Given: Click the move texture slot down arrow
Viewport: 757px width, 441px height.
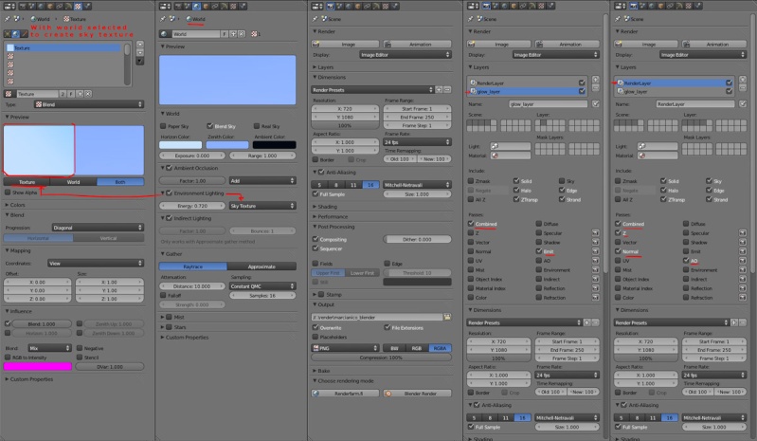Looking at the screenshot, I should pyautogui.click(x=140, y=52).
